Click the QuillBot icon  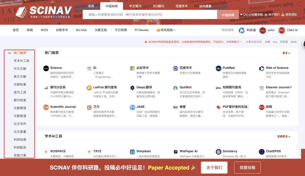[x=175, y=88]
